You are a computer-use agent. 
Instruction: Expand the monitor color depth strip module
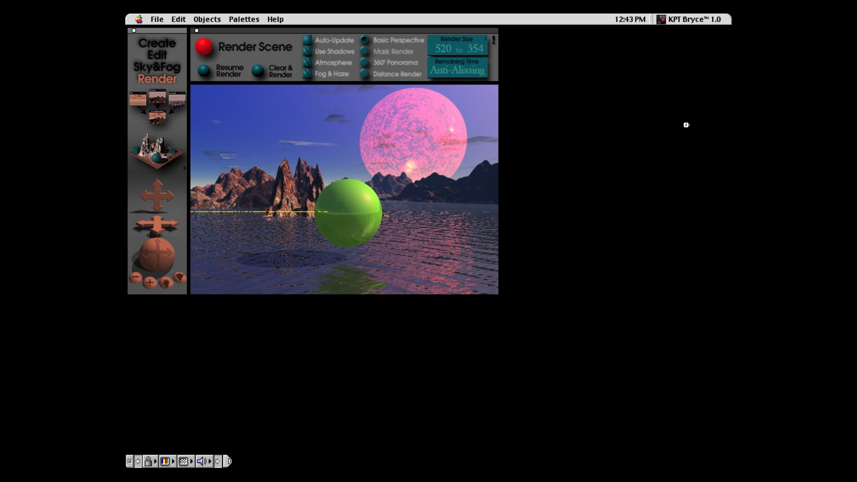point(167,461)
